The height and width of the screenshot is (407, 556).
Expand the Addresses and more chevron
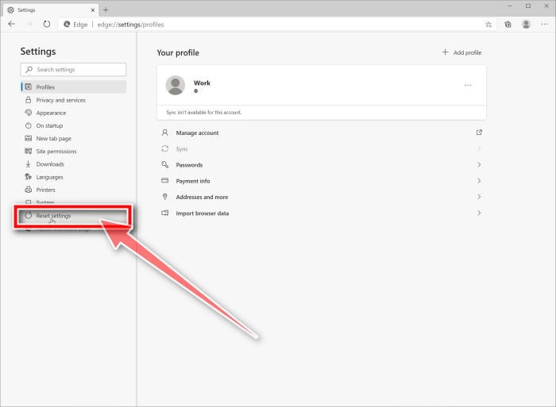[x=479, y=197]
